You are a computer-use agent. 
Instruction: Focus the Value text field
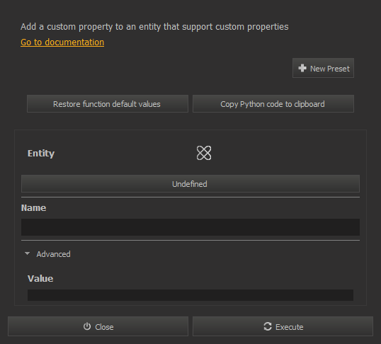pos(190,295)
